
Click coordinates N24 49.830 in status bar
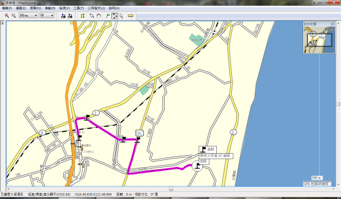[93, 194]
